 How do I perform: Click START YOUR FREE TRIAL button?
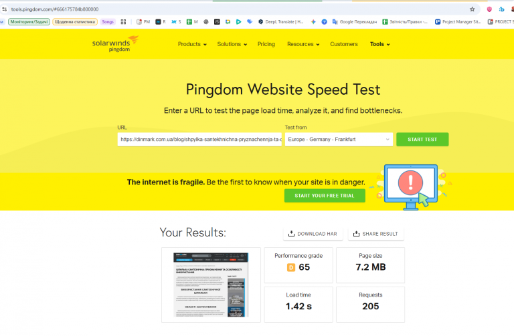point(325,196)
